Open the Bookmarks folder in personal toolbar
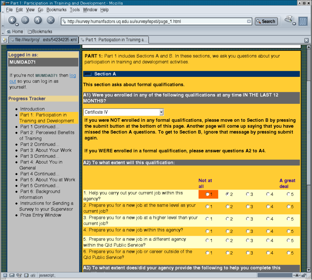312x280 pixels. 40,32
